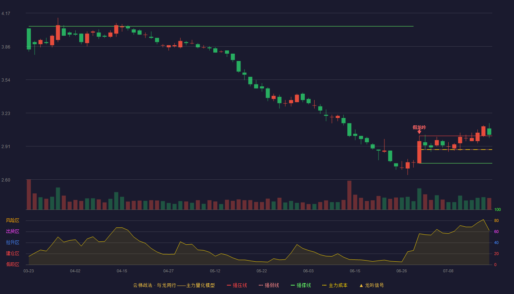514x294 pixels.
Task: Select the 拉升区 zone label
Action: point(12,243)
